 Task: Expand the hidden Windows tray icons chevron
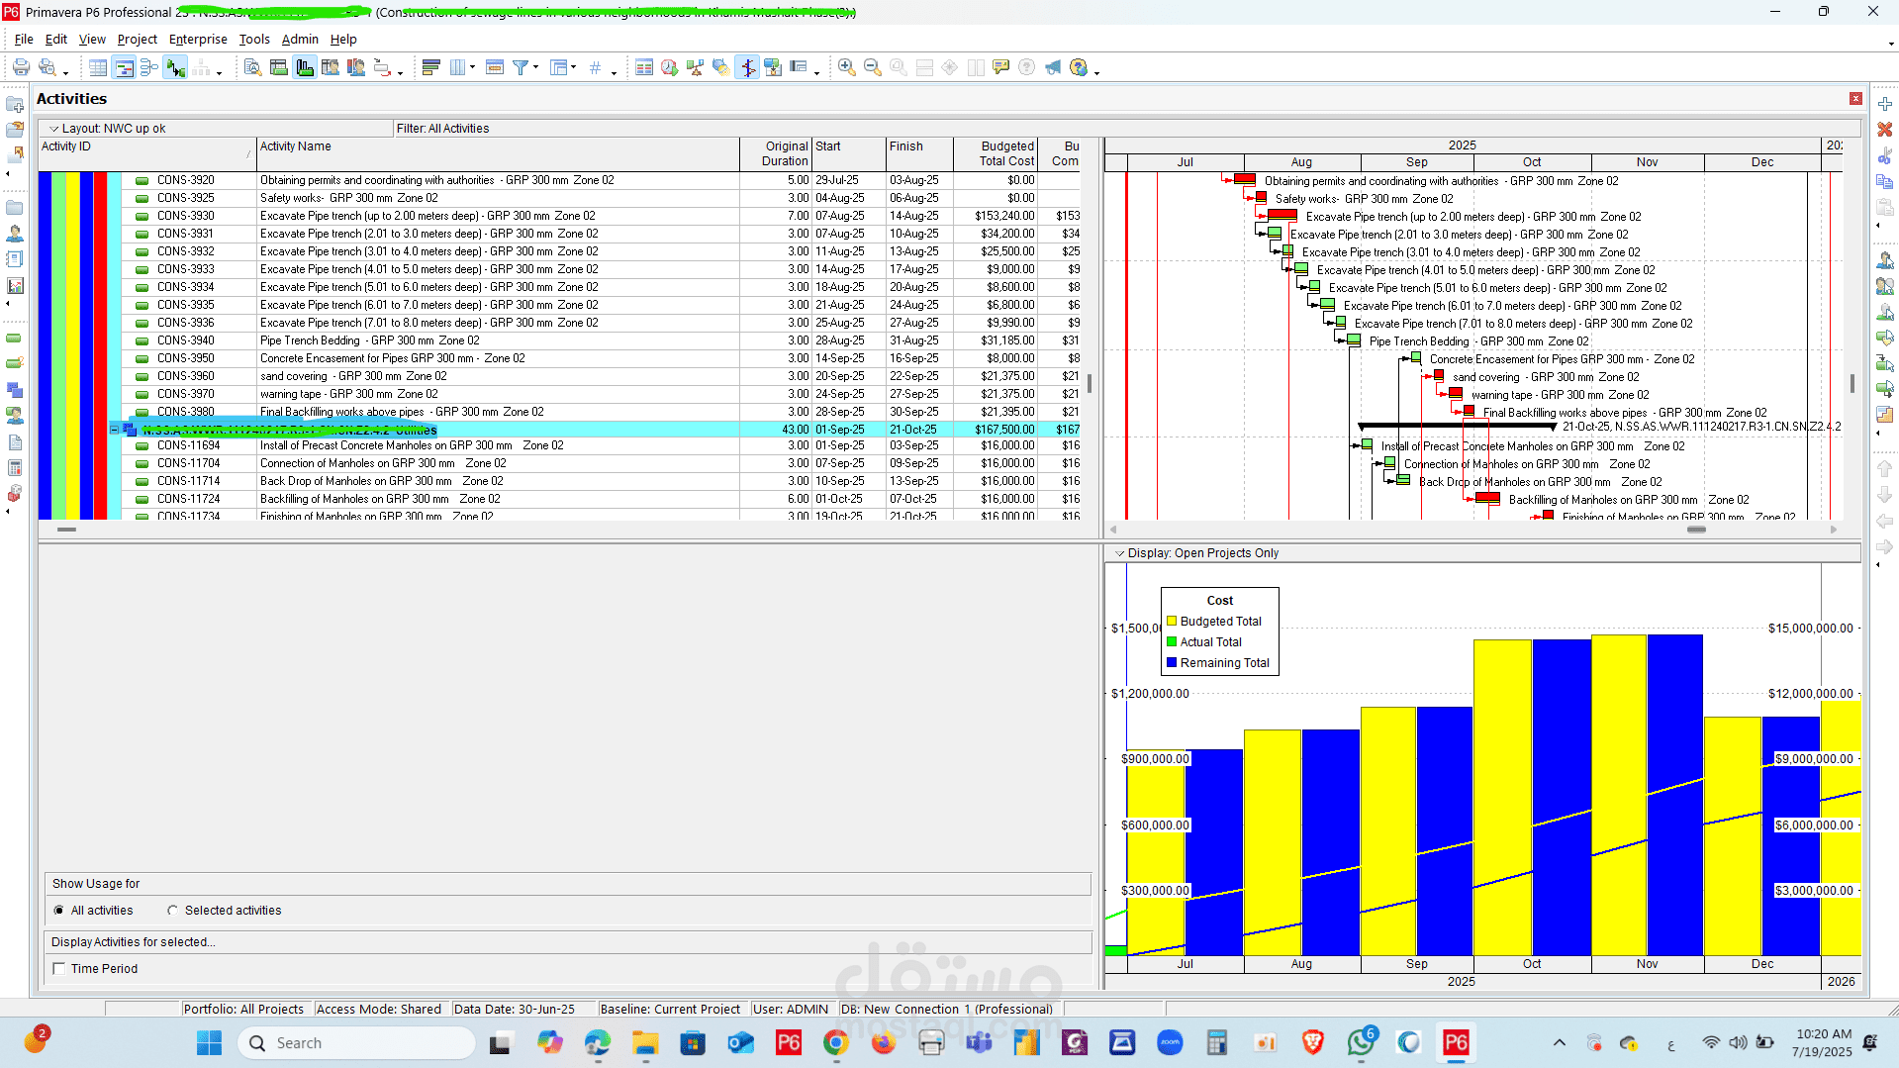tap(1560, 1043)
